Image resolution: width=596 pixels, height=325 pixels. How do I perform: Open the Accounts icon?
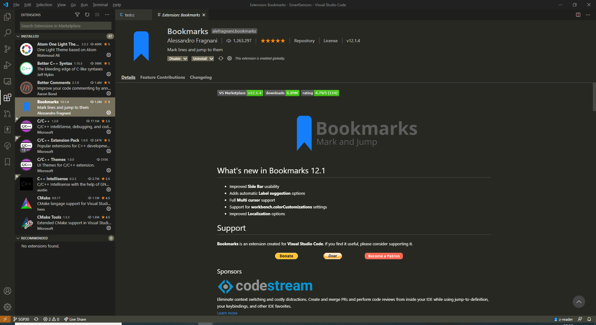7,291
